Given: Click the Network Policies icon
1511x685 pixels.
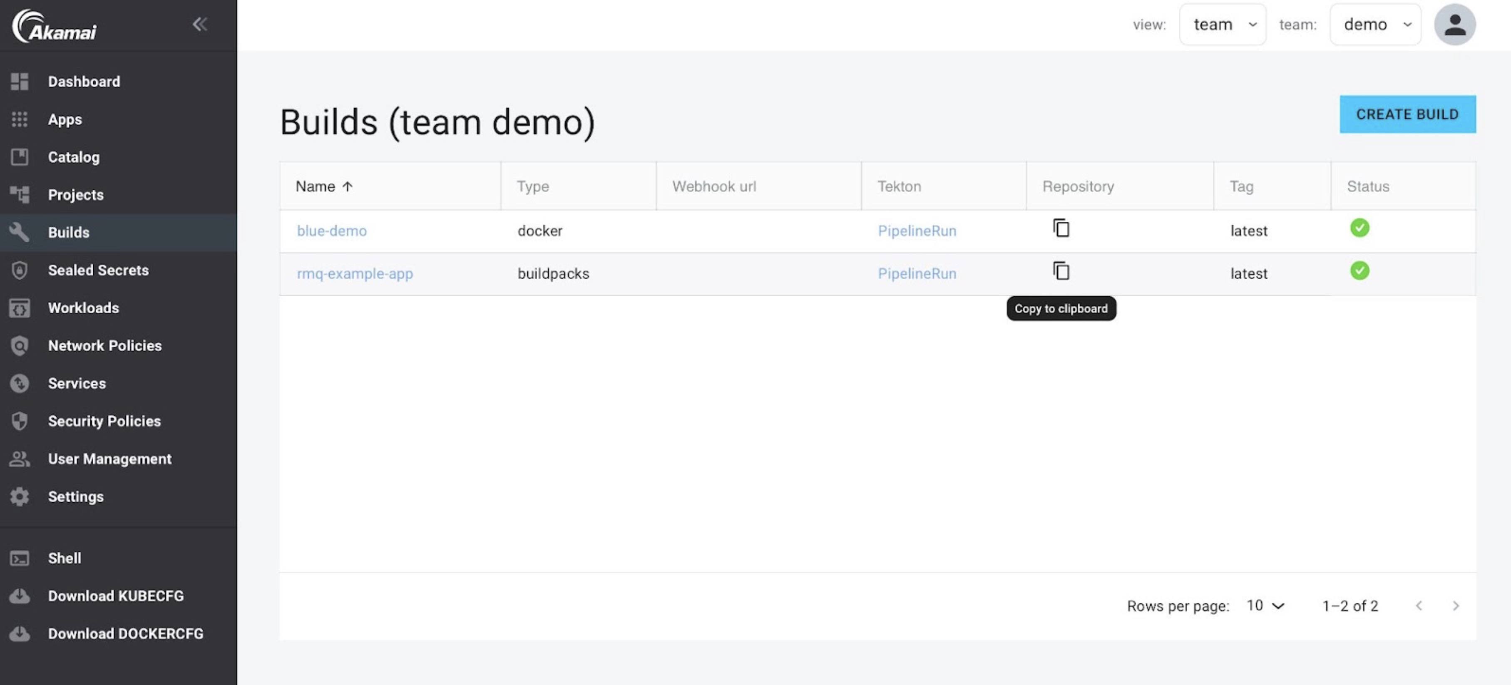Looking at the screenshot, I should (x=20, y=345).
